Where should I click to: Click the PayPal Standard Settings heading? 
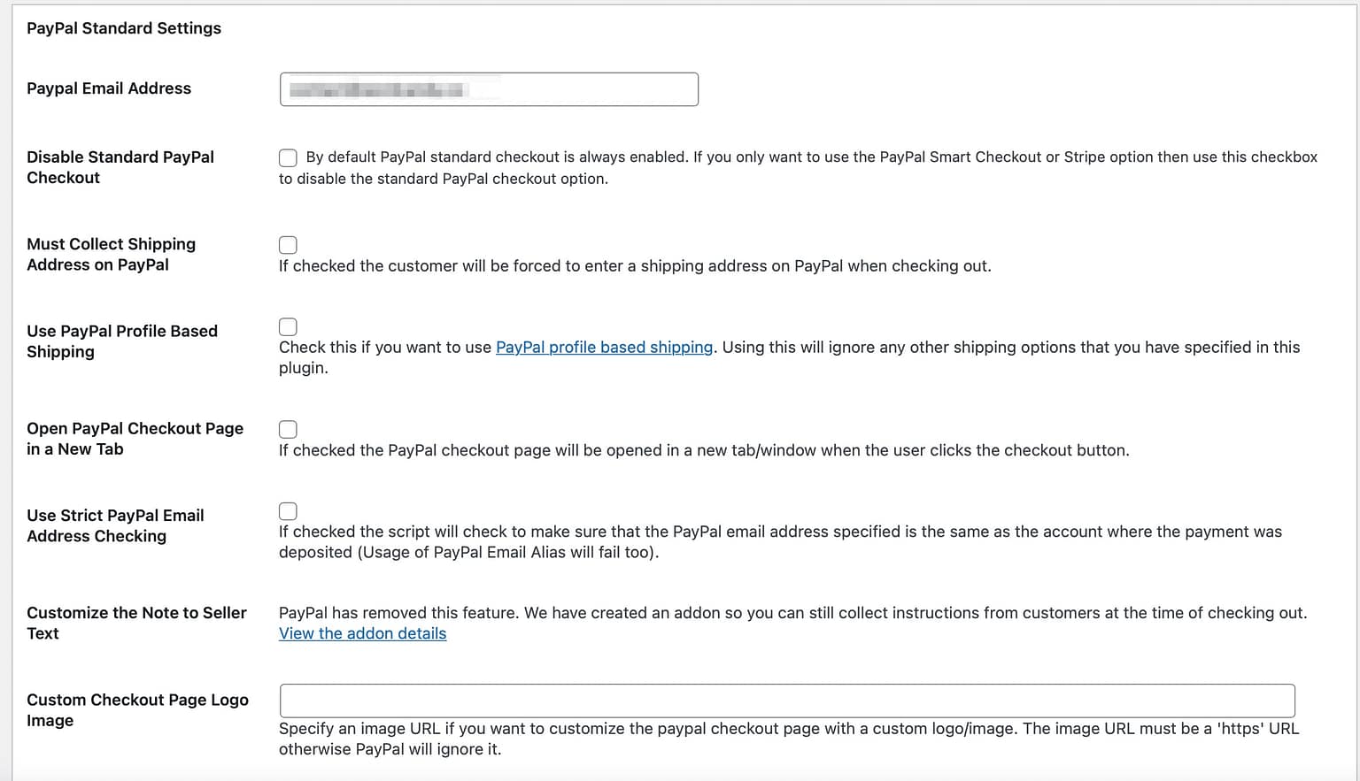pyautogui.click(x=124, y=28)
